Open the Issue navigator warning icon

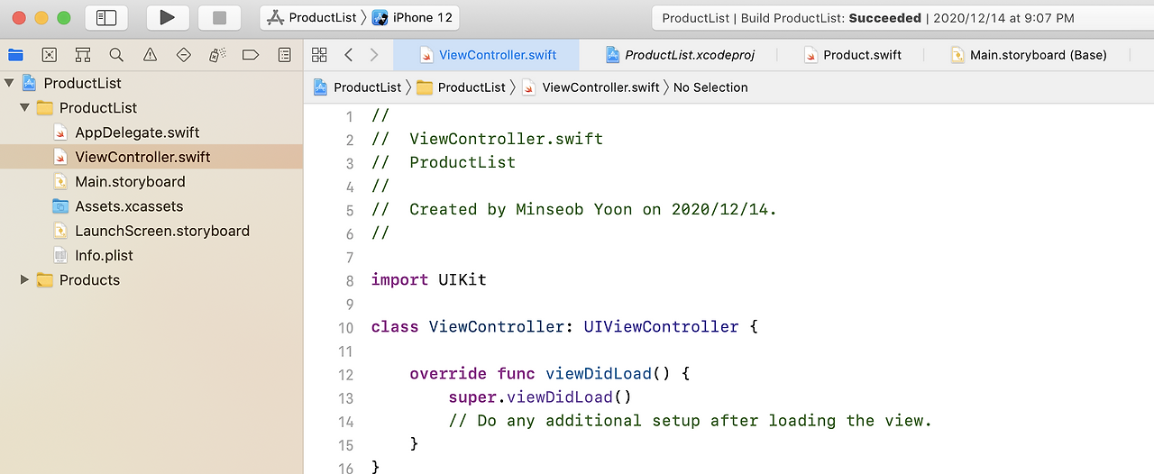click(150, 55)
